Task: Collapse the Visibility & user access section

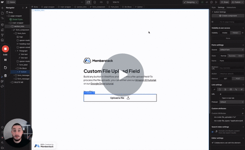Action: [243, 28]
